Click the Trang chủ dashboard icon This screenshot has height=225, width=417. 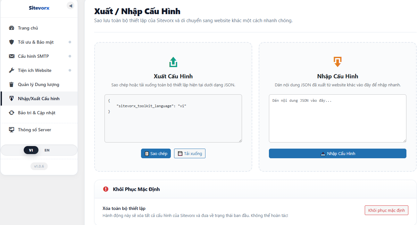click(12, 28)
